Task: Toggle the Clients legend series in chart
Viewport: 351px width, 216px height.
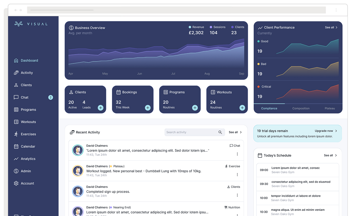Action: (238, 27)
